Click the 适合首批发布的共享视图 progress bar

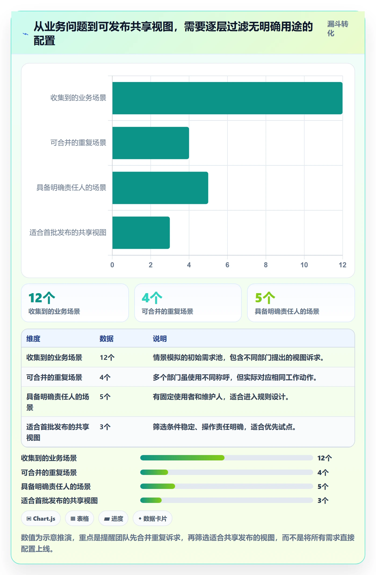226,500
